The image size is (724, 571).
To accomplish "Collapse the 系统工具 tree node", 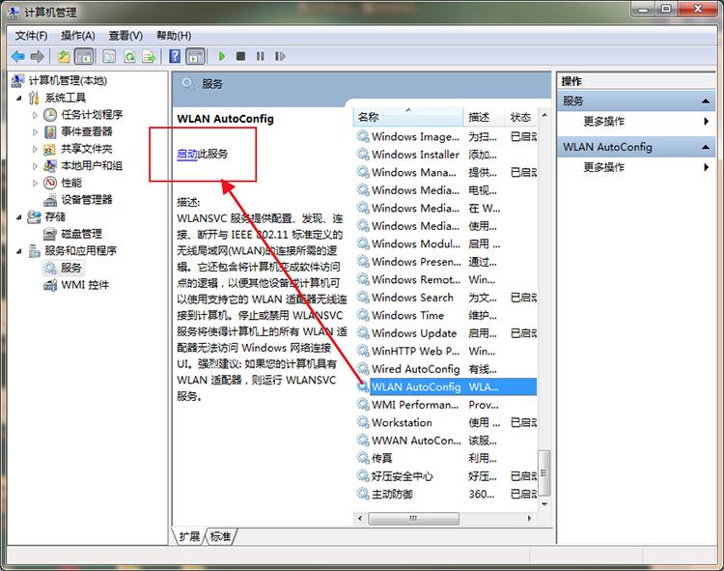I will point(19,98).
